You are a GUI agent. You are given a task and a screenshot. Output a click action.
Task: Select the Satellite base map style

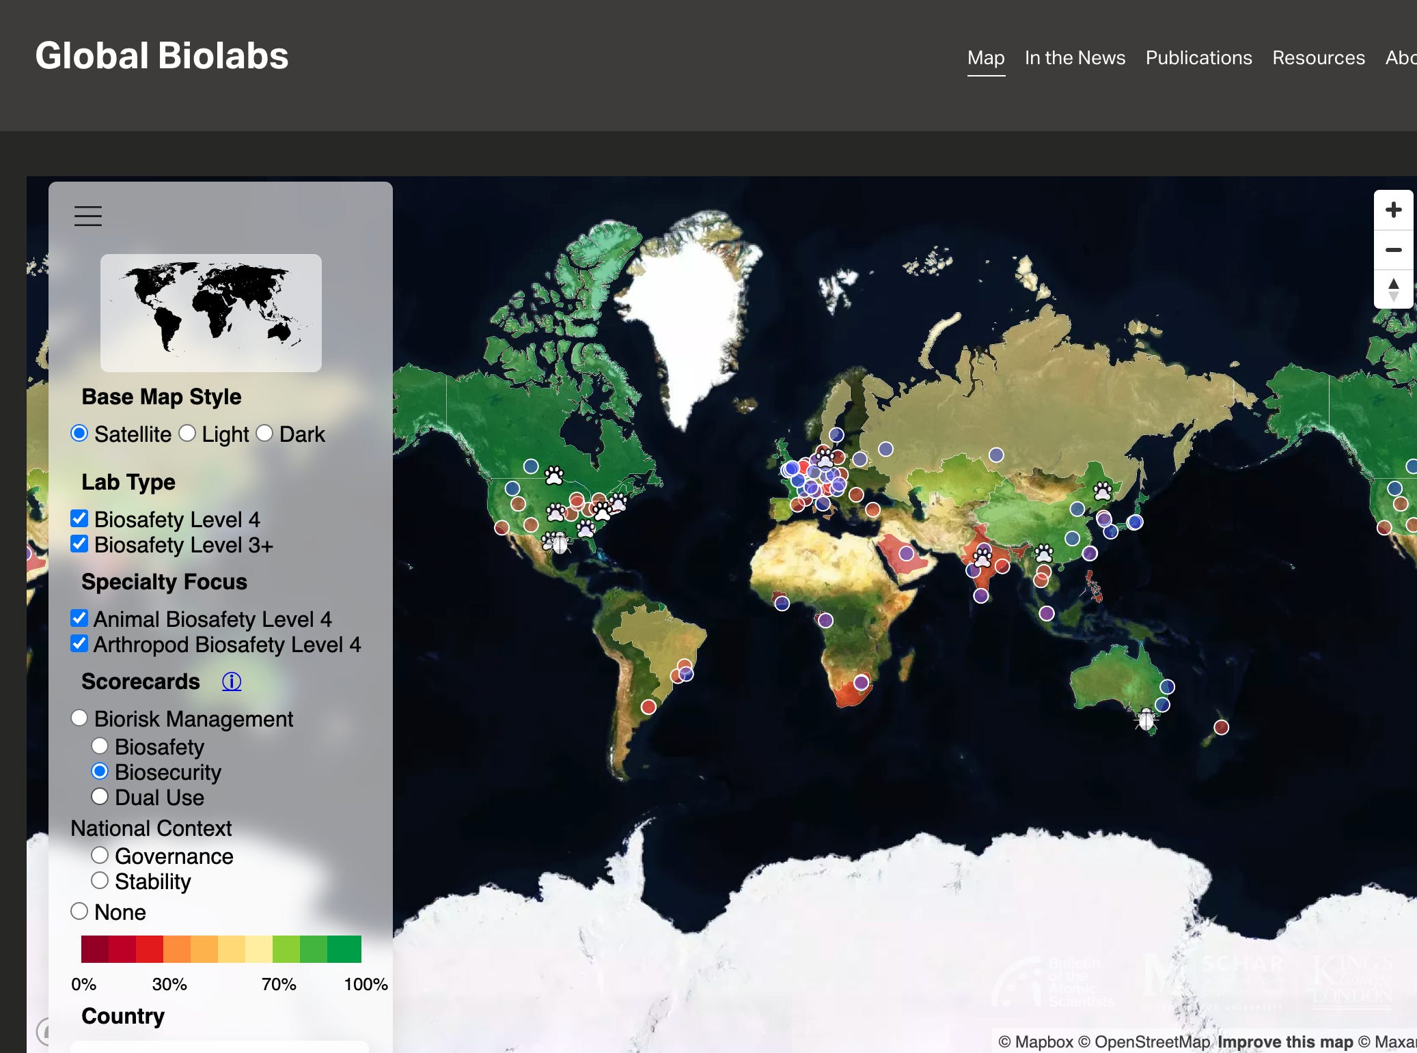click(79, 433)
